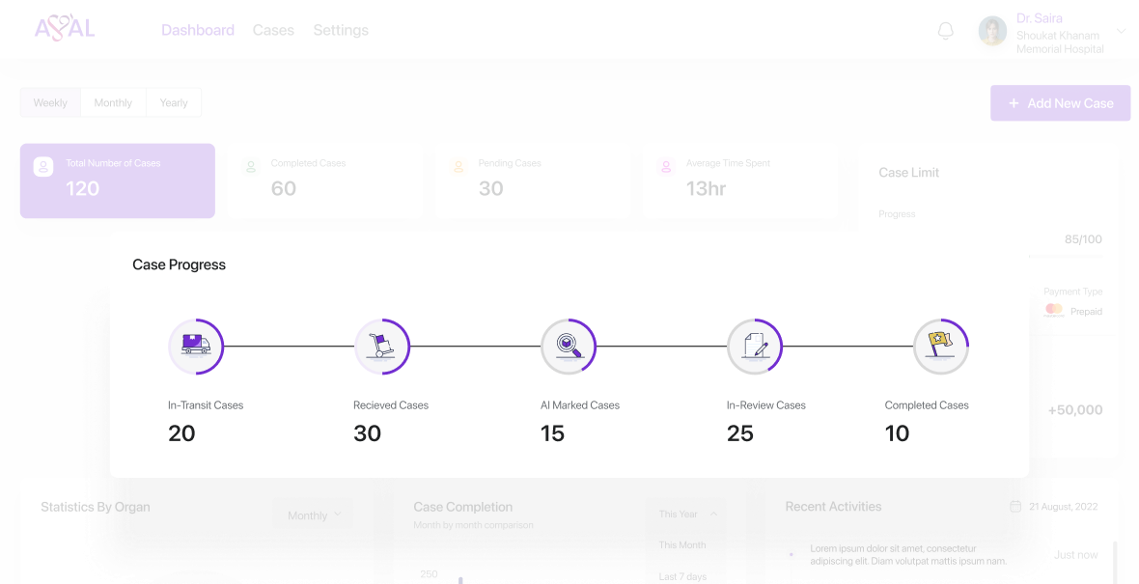This screenshot has height=584, width=1139.
Task: Click the Completed Cases progress label
Action: point(927,405)
